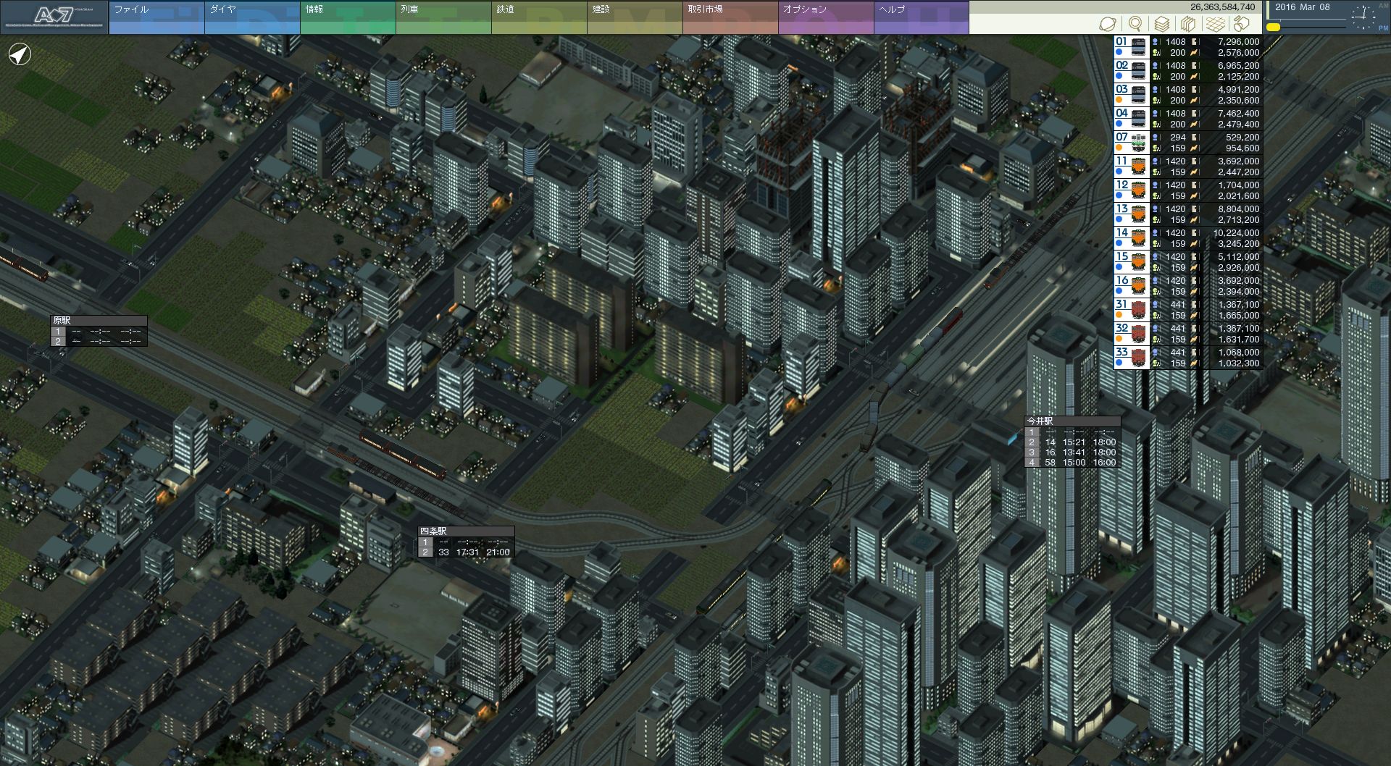Image resolution: width=1391 pixels, height=766 pixels.
Task: Click the vertical panels icon
Action: [1188, 24]
